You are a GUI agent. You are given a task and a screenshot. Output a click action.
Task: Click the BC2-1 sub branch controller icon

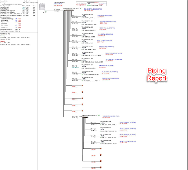pos(85,117)
